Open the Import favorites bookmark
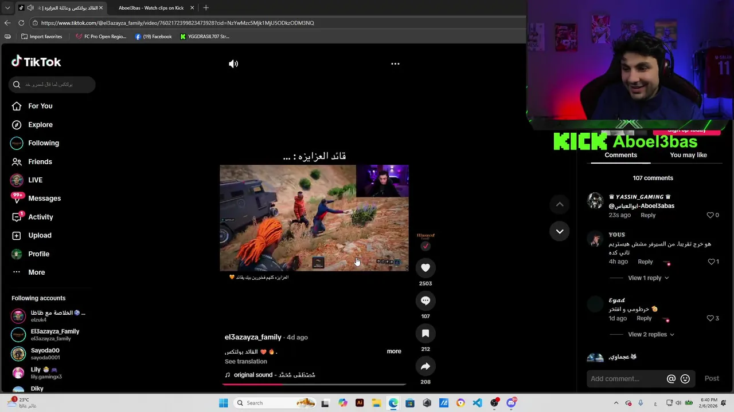 [41, 37]
